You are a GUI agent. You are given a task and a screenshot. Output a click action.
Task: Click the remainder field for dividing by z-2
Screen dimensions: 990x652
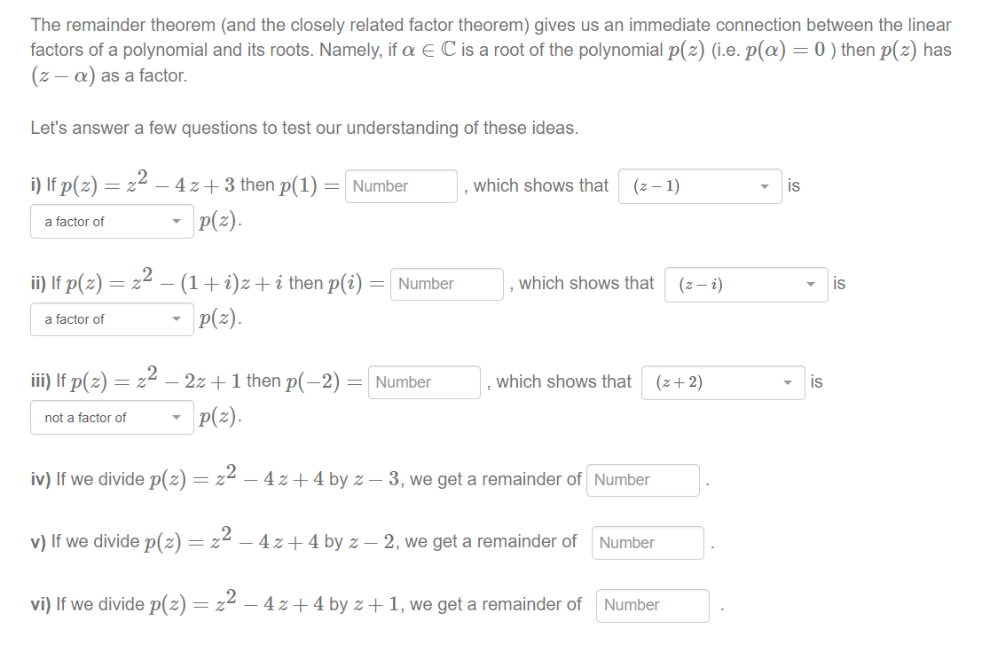click(648, 542)
